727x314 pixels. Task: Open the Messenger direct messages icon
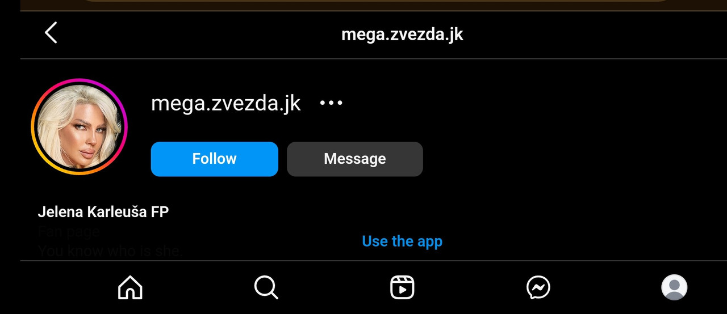pyautogui.click(x=538, y=287)
